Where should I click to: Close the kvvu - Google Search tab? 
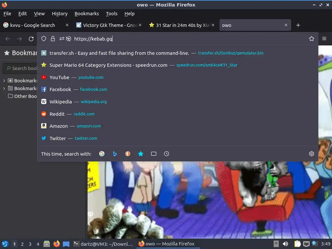point(67,25)
